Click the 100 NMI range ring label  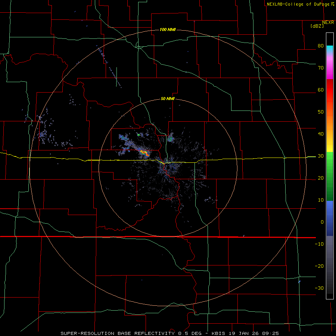point(168,29)
